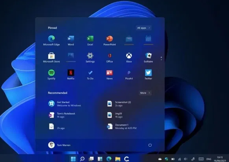Viewport: 229px width, 162px height.
Task: Open Edge browser from the taskbar
Action: tap(109, 159)
